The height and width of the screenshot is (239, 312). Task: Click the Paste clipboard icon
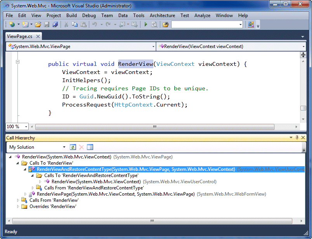click(83, 24)
